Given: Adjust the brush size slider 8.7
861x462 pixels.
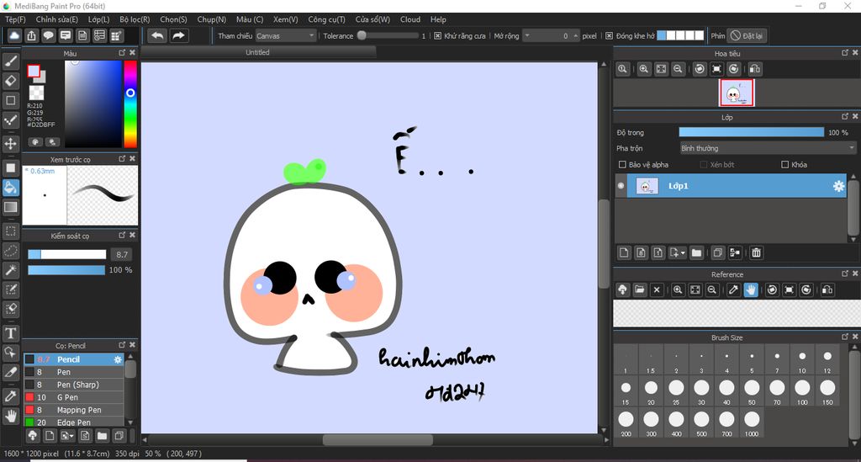Looking at the screenshot, I should click(67, 254).
